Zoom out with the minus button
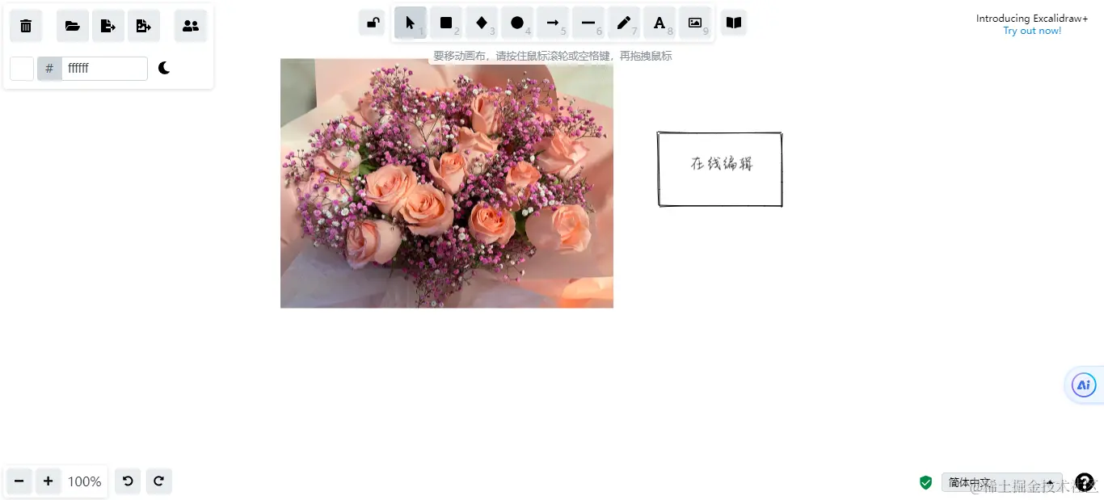Viewport: 1104px width, 500px height. coord(19,481)
